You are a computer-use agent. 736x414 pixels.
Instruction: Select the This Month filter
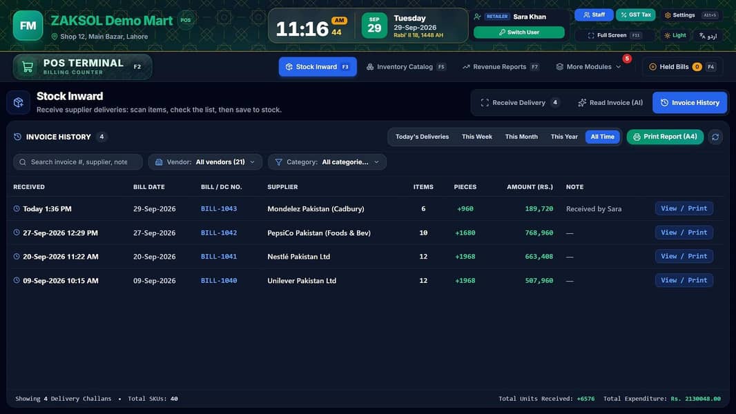(x=521, y=137)
